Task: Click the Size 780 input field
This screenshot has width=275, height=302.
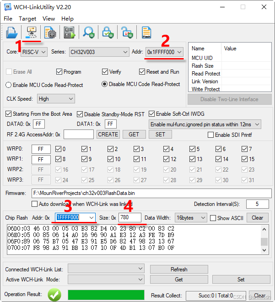Action: point(130,217)
